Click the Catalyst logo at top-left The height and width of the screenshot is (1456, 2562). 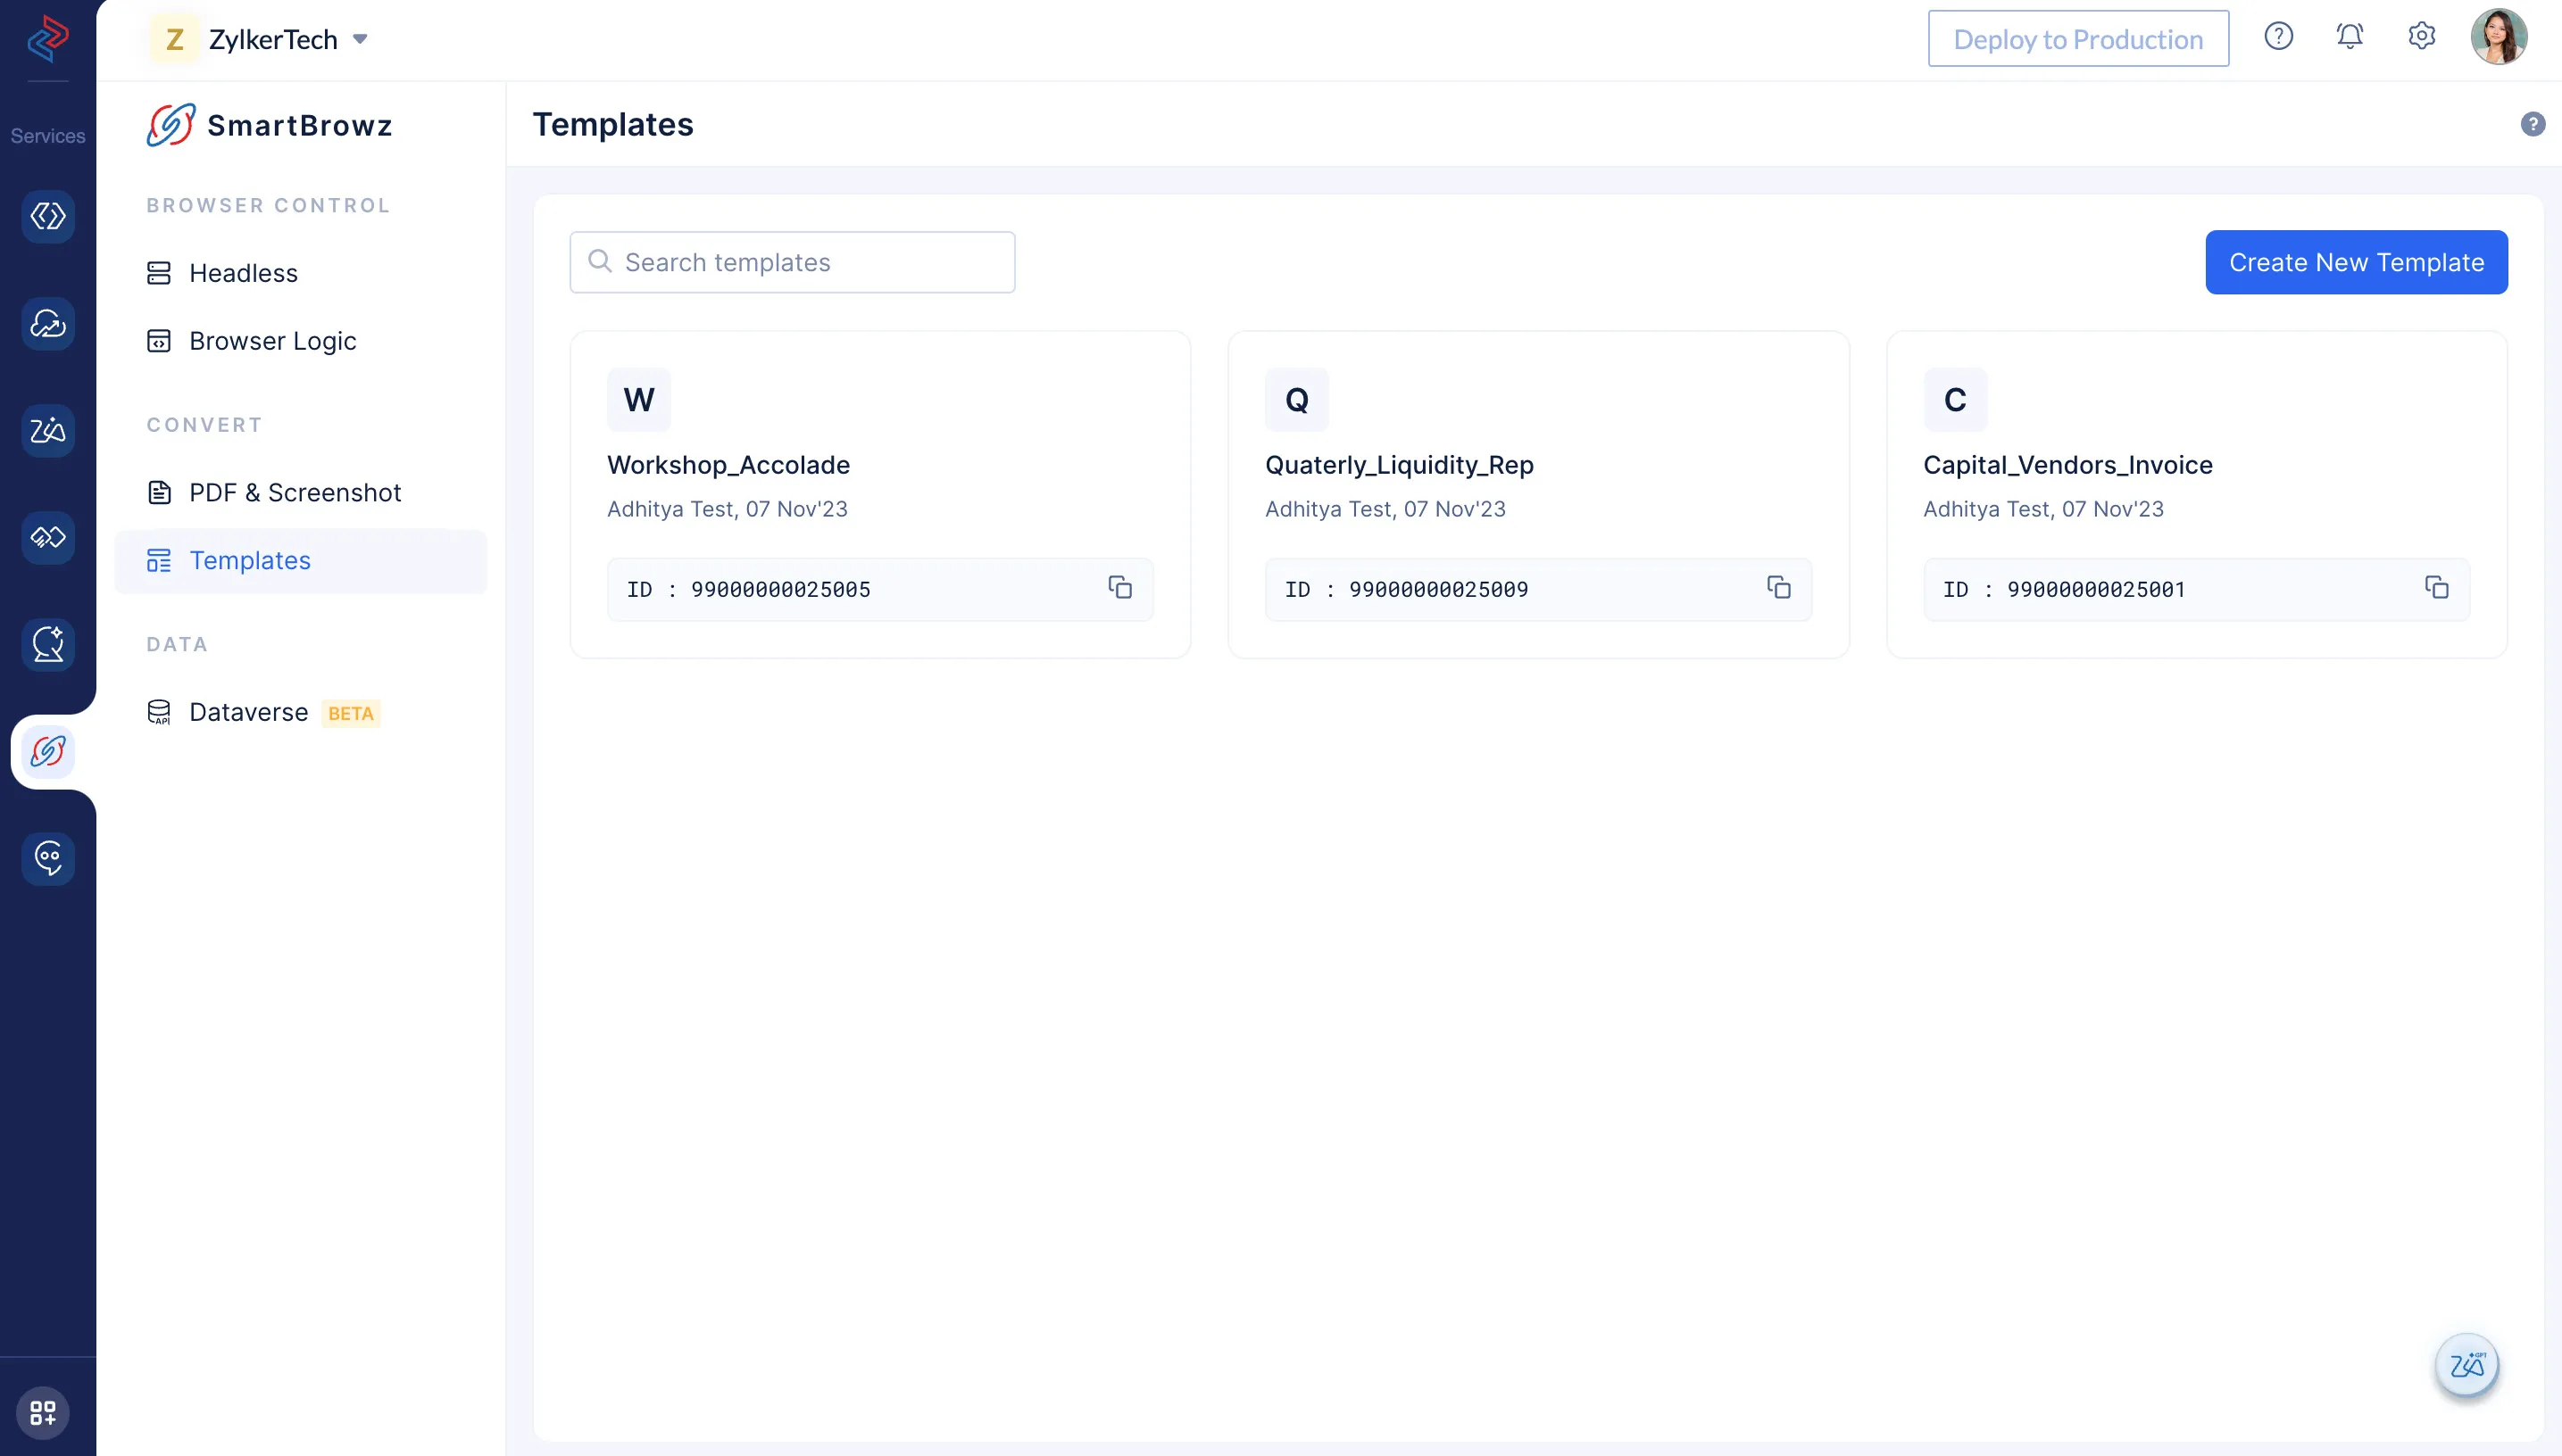(x=47, y=38)
